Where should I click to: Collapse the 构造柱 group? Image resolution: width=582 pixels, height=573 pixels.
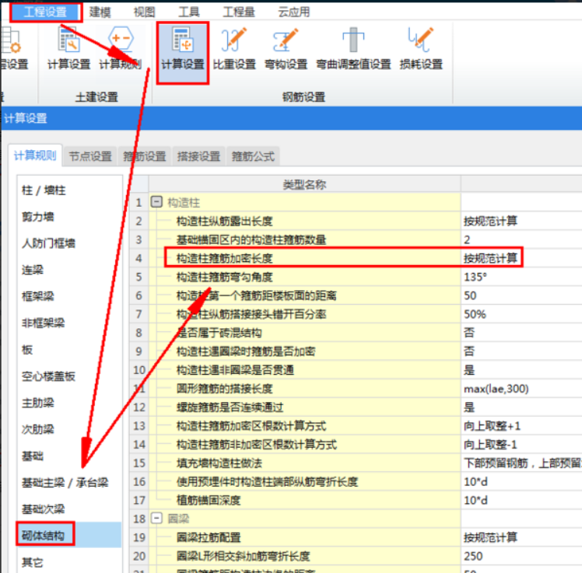tap(156, 202)
